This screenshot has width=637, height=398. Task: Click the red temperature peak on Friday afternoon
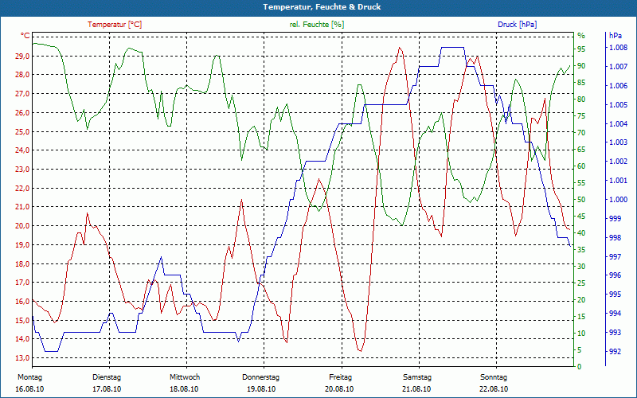coord(401,48)
